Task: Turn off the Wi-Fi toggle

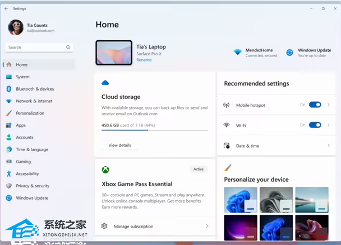Action: [315, 125]
